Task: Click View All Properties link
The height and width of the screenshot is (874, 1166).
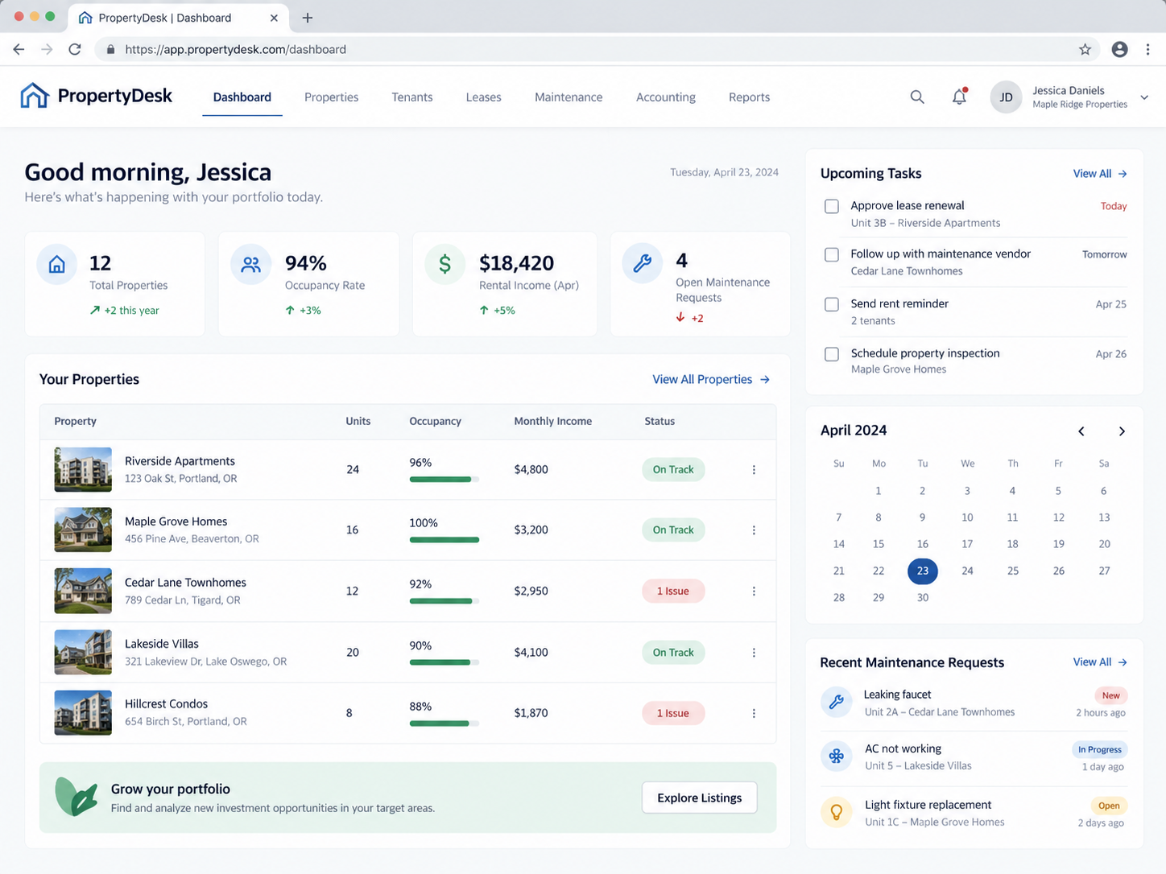Action: point(711,379)
